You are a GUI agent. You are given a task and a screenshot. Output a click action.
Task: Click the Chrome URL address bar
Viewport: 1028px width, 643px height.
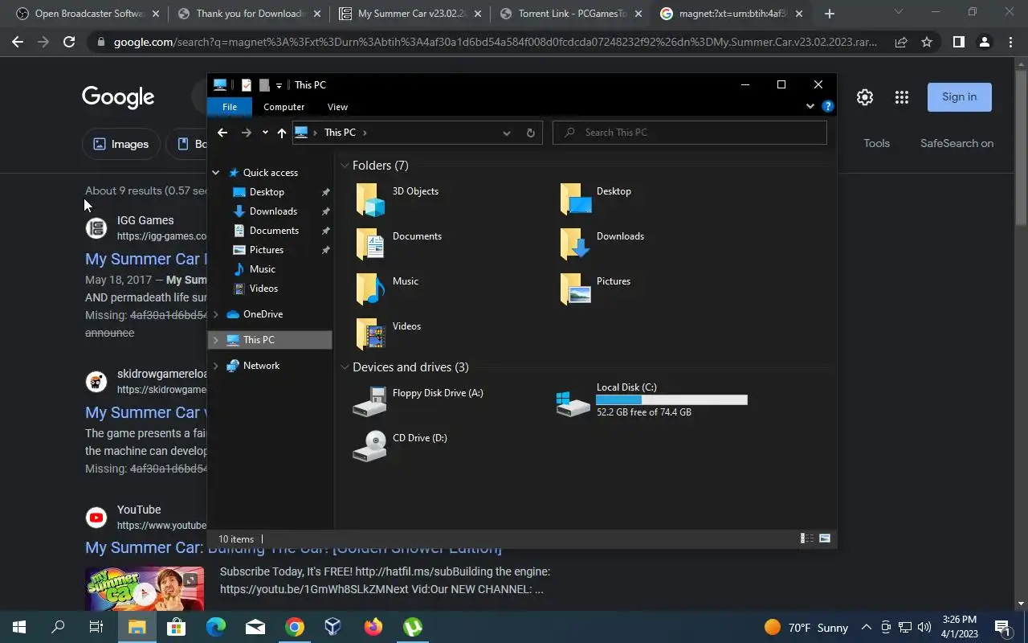tap(495, 42)
